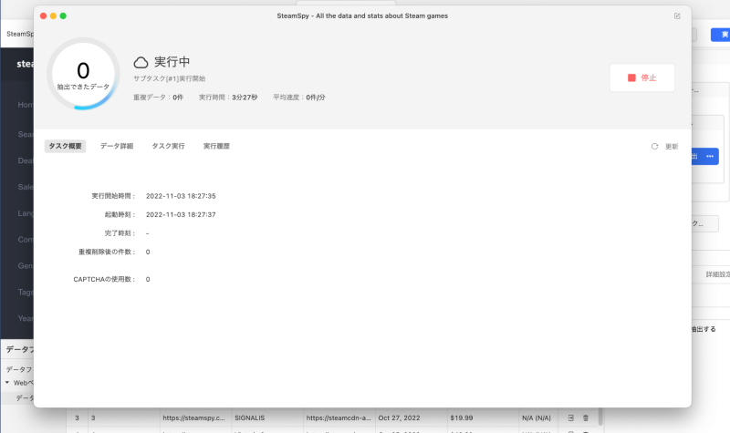Select the Oct 27, 2022 cell

(x=412, y=418)
